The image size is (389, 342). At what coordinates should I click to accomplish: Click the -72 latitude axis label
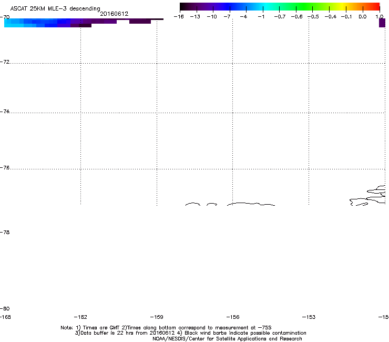[x=5, y=62]
